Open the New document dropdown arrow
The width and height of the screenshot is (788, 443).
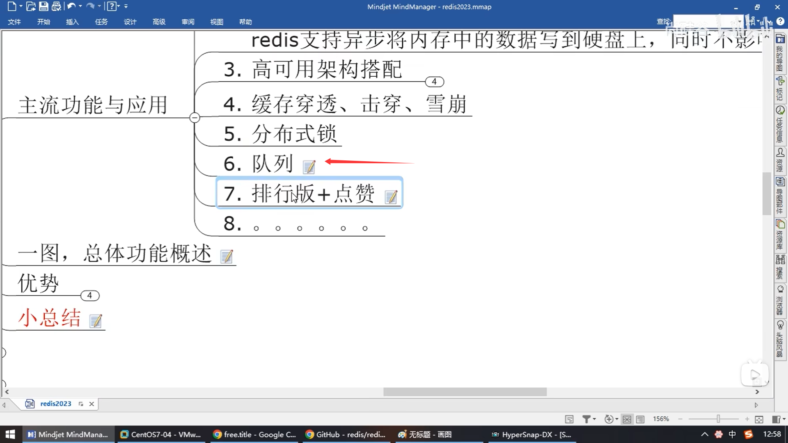(21, 6)
